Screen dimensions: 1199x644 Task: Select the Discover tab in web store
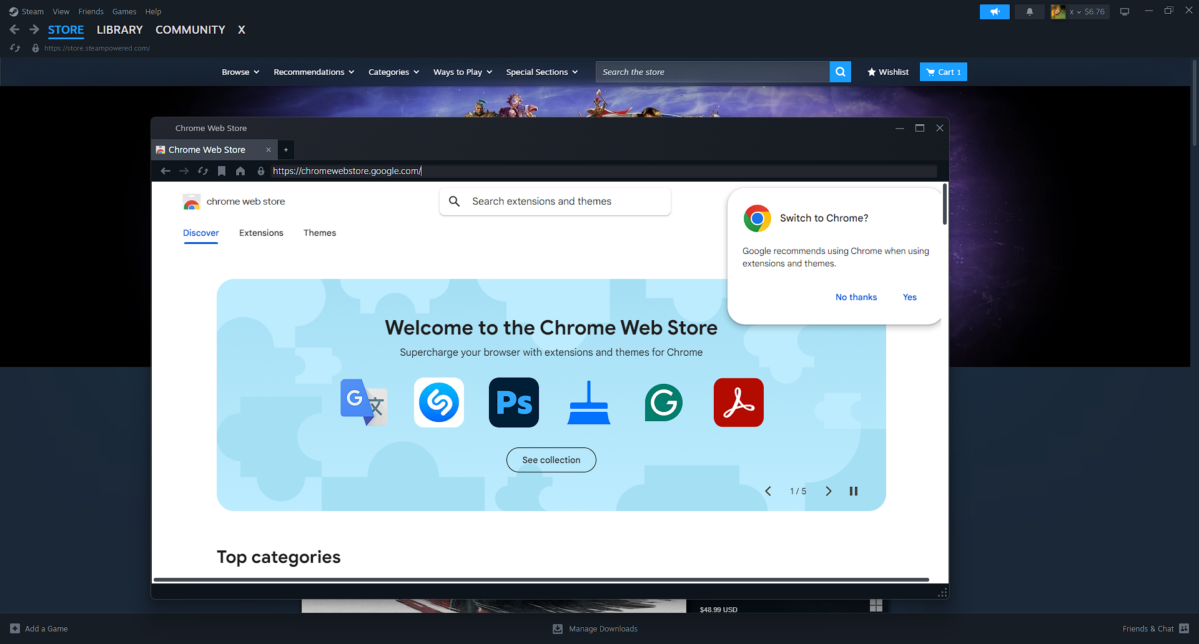[201, 233]
